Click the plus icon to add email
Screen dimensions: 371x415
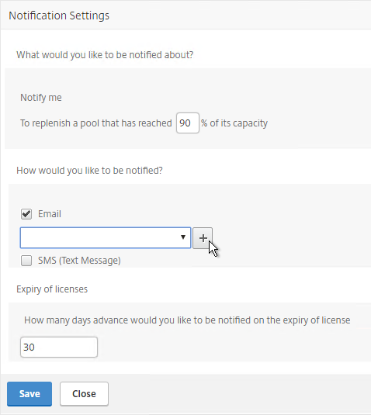[x=203, y=238]
